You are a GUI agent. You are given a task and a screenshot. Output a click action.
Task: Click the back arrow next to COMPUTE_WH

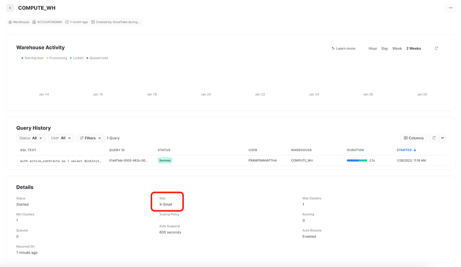tap(10, 8)
